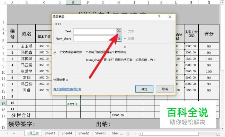Screen dimensions: 225x137
Task: Click inside the Text input field
Action: (x=95, y=31)
